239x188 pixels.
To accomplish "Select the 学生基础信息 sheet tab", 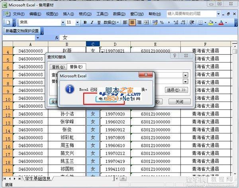I will pyautogui.click(x=37, y=178).
